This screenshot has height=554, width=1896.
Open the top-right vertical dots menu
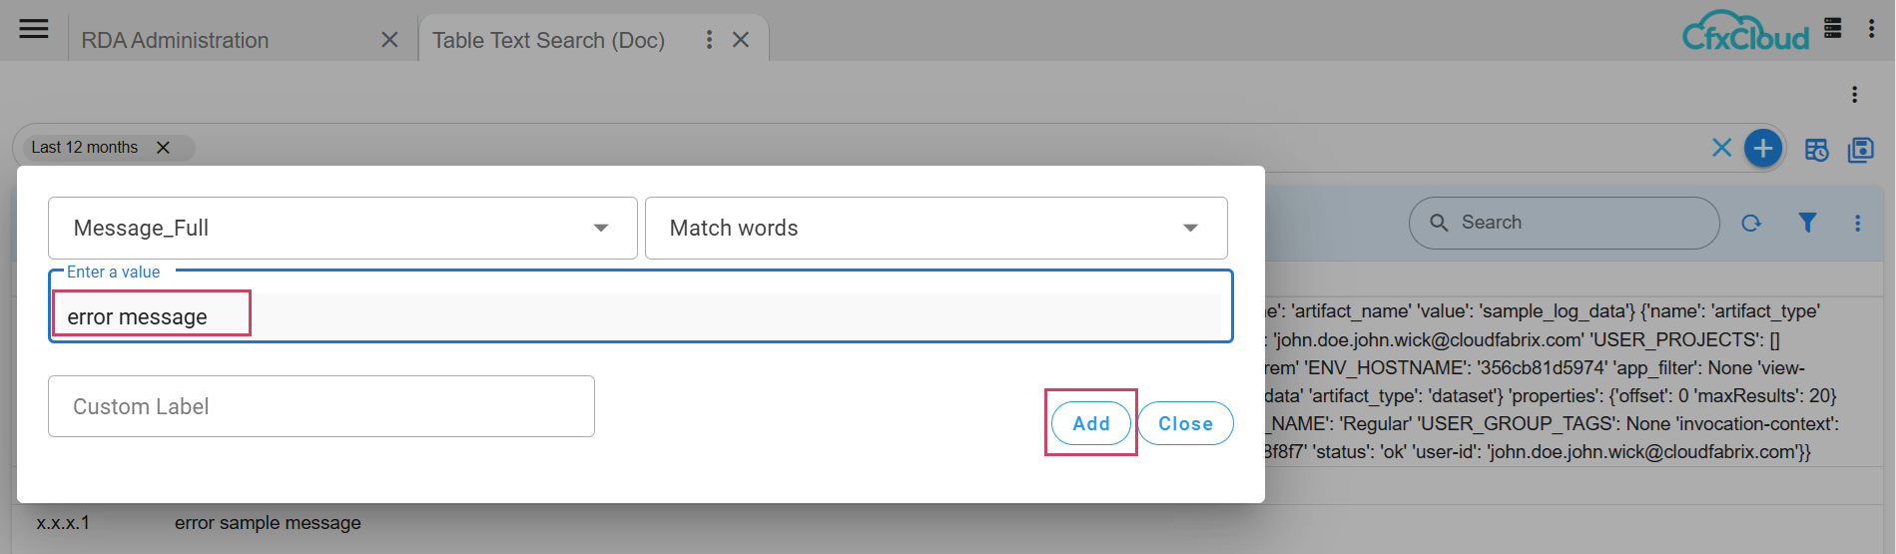click(x=1871, y=28)
